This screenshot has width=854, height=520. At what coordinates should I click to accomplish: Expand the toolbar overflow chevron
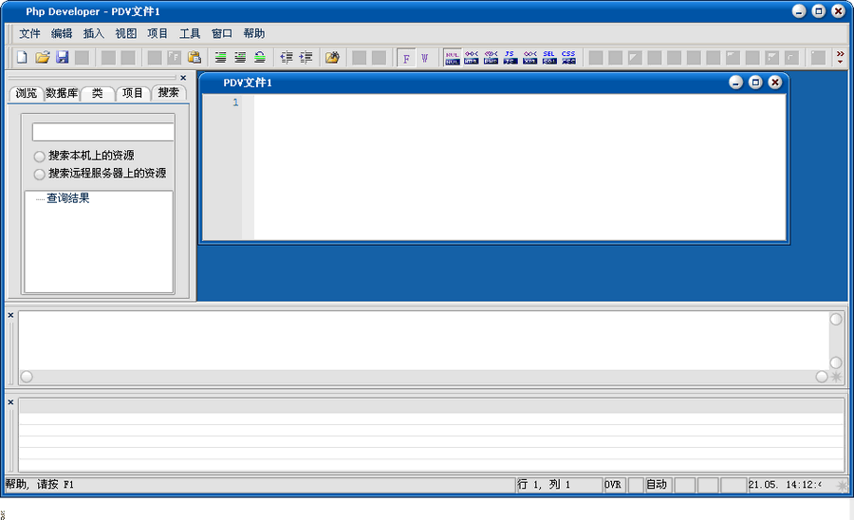pyautogui.click(x=841, y=57)
